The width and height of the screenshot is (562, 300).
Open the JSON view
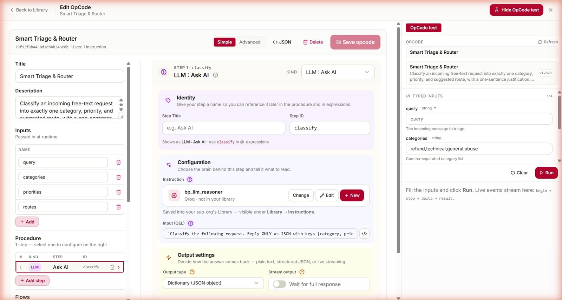tap(282, 42)
